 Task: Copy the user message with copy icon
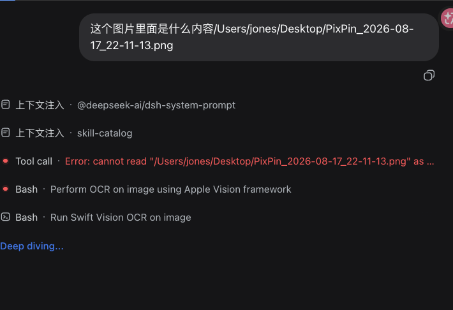pyautogui.click(x=429, y=75)
